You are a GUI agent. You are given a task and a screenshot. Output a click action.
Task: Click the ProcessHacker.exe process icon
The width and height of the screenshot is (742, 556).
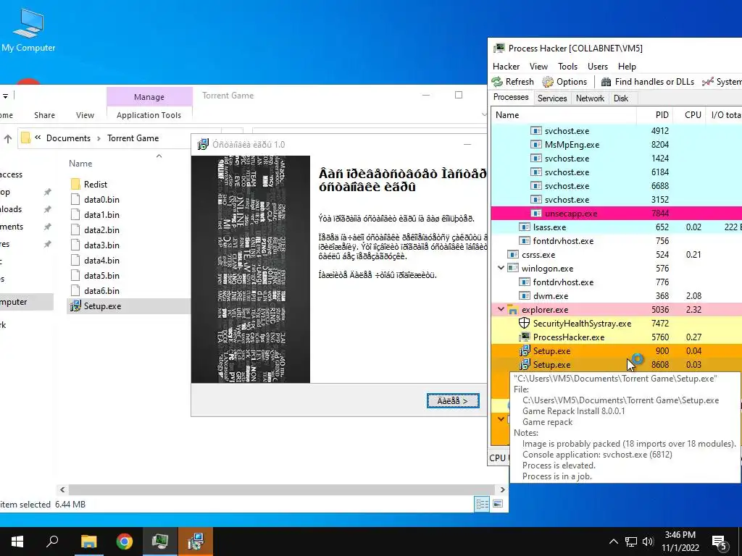tap(525, 337)
